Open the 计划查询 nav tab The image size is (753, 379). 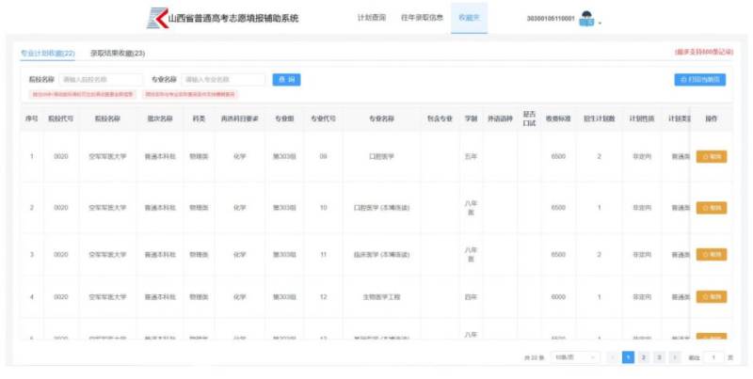[371, 18]
